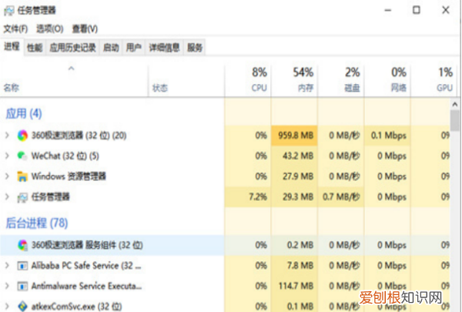Switch to the 服务 tab

pyautogui.click(x=195, y=47)
